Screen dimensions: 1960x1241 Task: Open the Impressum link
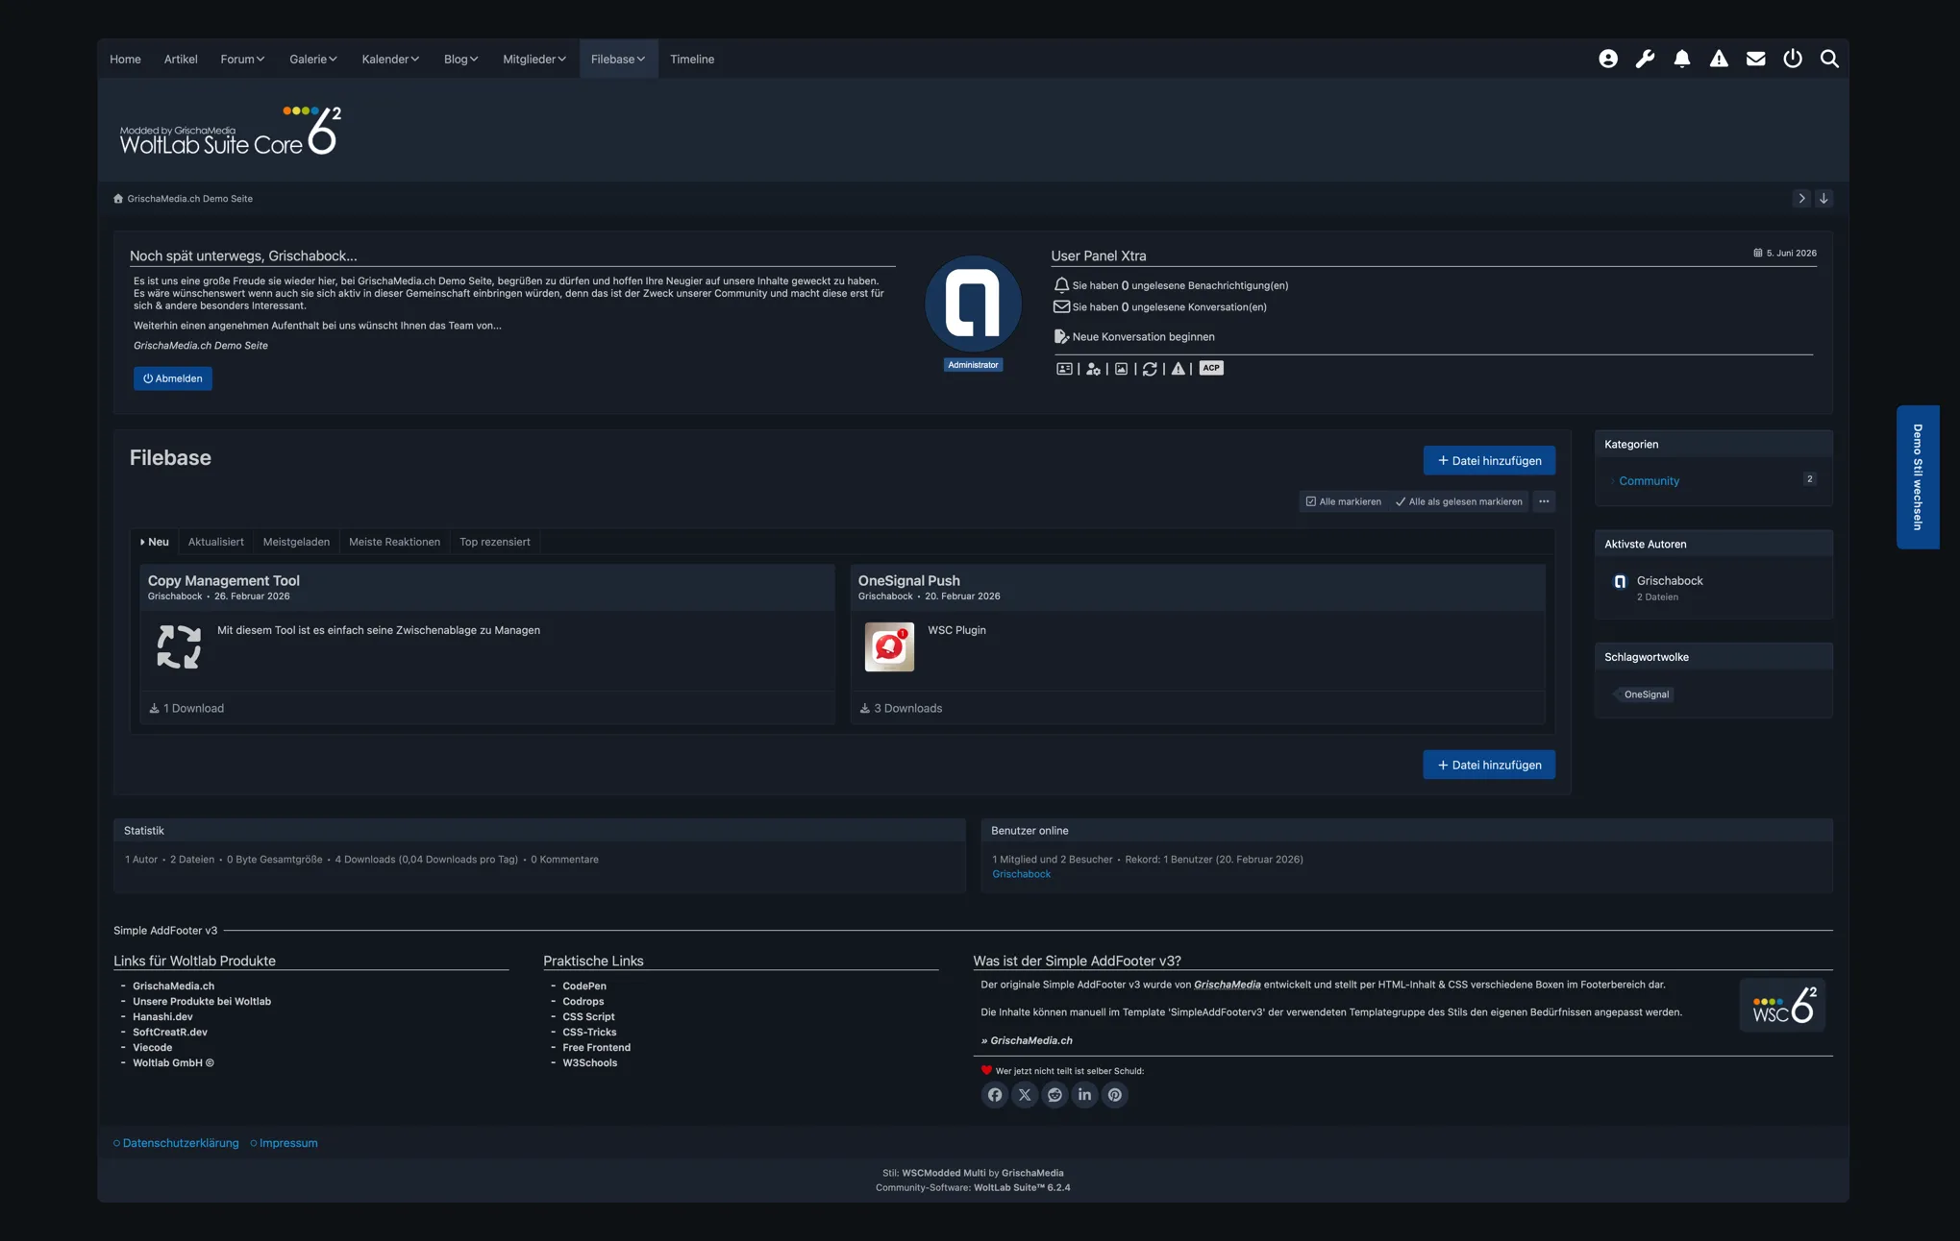pyautogui.click(x=288, y=1143)
